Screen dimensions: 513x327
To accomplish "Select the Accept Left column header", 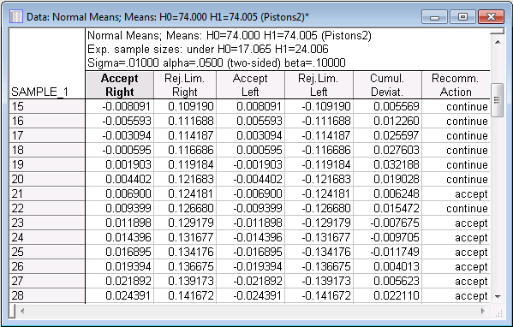I will [x=250, y=85].
